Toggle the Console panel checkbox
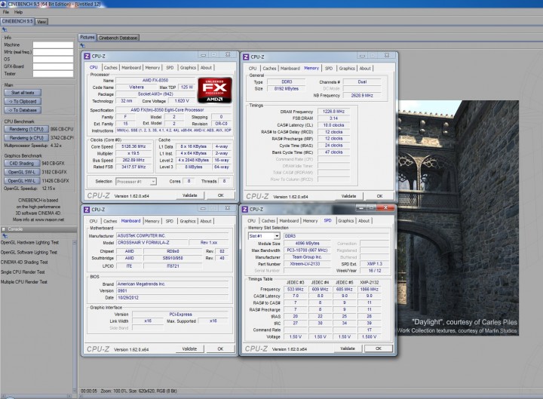Image resolution: width=543 pixels, height=399 pixels. pyautogui.click(x=4, y=229)
